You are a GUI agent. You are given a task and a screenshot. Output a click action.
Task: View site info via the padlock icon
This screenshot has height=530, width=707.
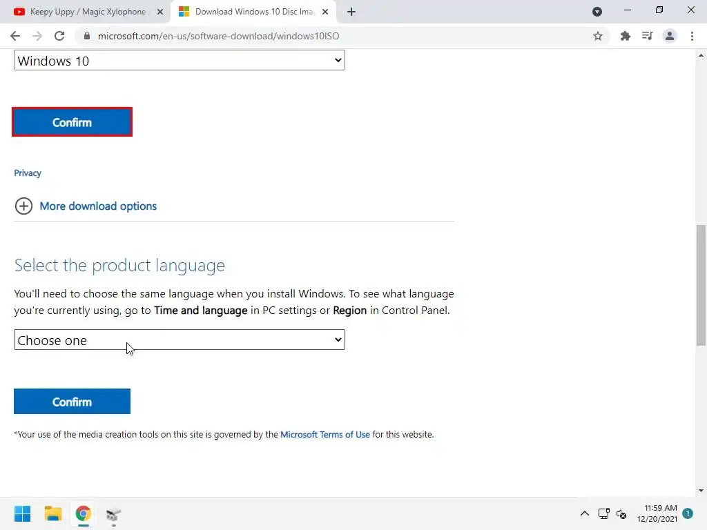pyautogui.click(x=87, y=36)
